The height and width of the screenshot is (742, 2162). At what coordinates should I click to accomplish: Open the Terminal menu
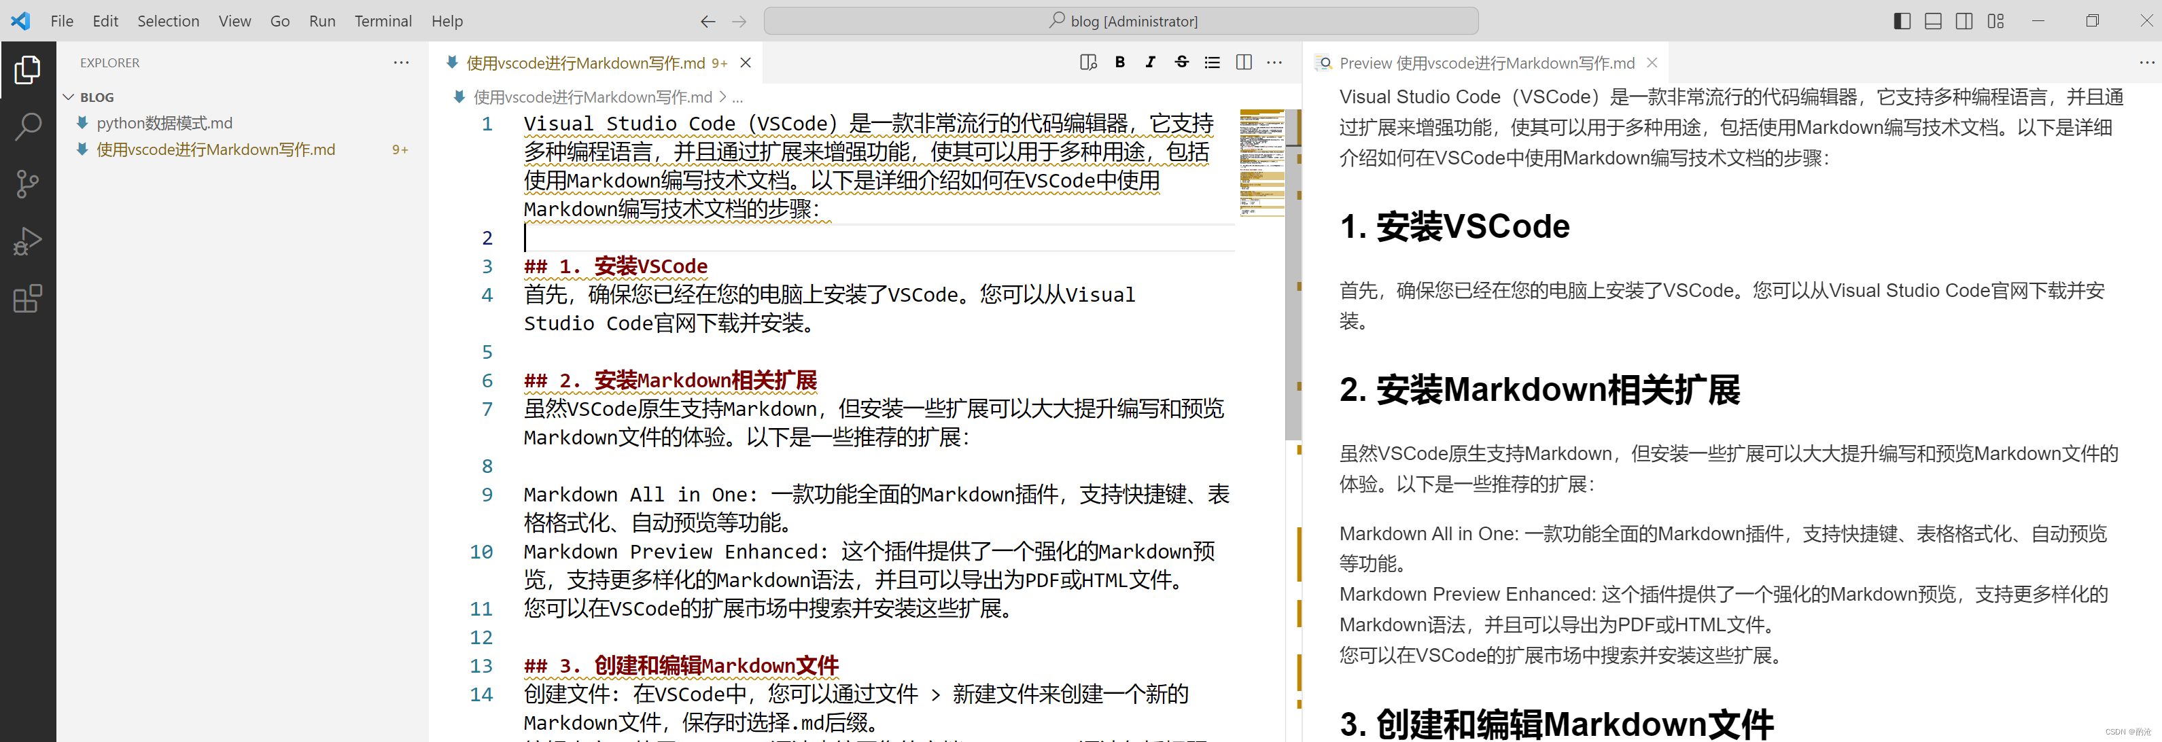click(x=383, y=21)
